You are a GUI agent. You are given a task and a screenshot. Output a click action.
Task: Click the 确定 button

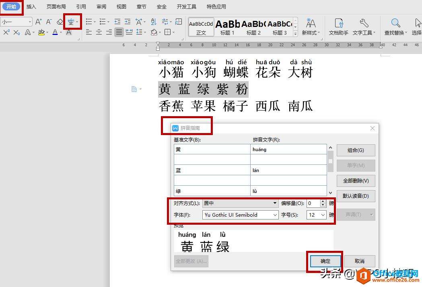(x=325, y=261)
